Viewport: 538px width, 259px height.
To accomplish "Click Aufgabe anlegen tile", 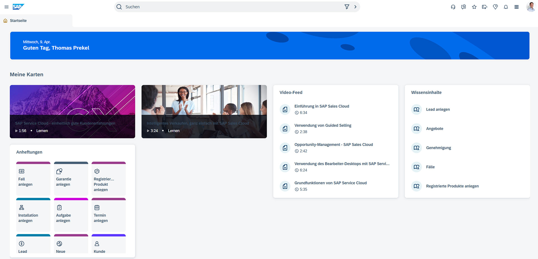I will click(71, 215).
